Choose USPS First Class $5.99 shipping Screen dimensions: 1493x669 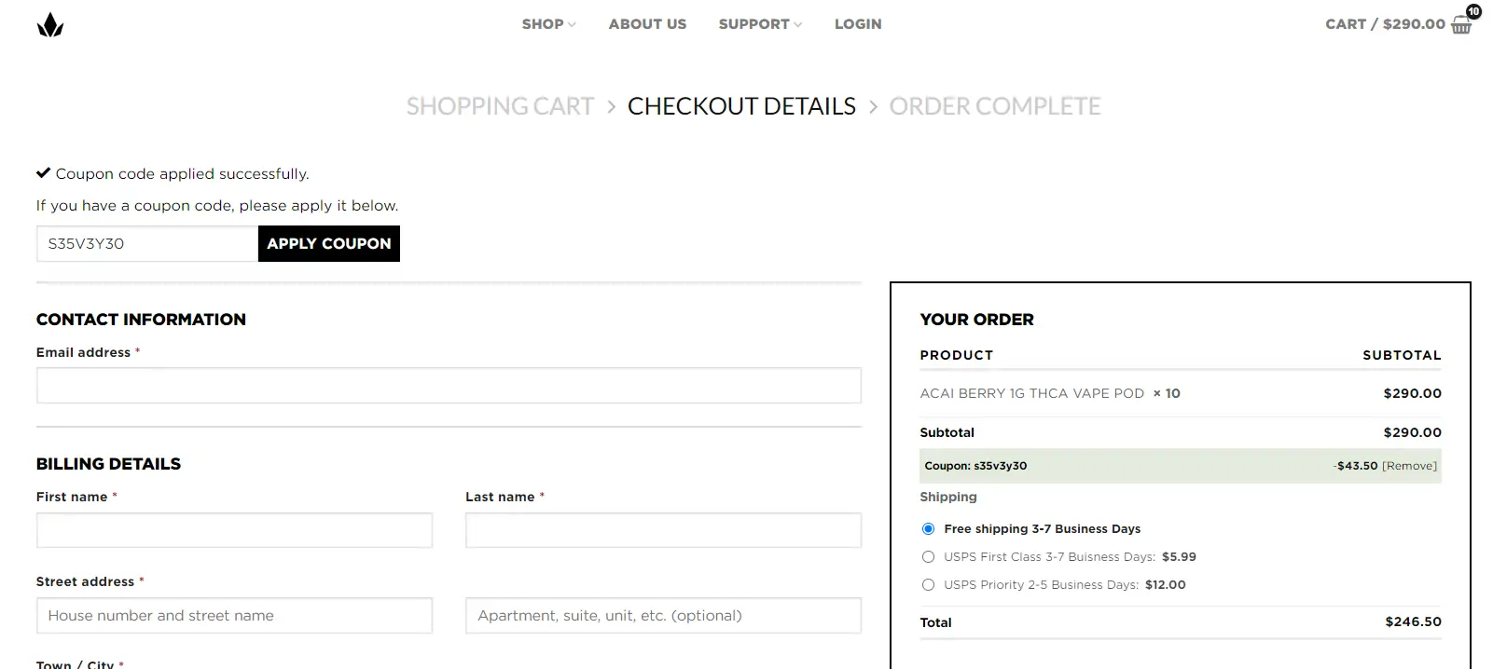928,557
